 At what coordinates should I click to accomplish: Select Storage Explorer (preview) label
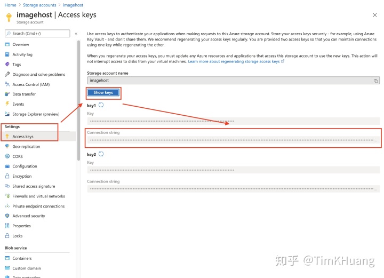coord(36,114)
